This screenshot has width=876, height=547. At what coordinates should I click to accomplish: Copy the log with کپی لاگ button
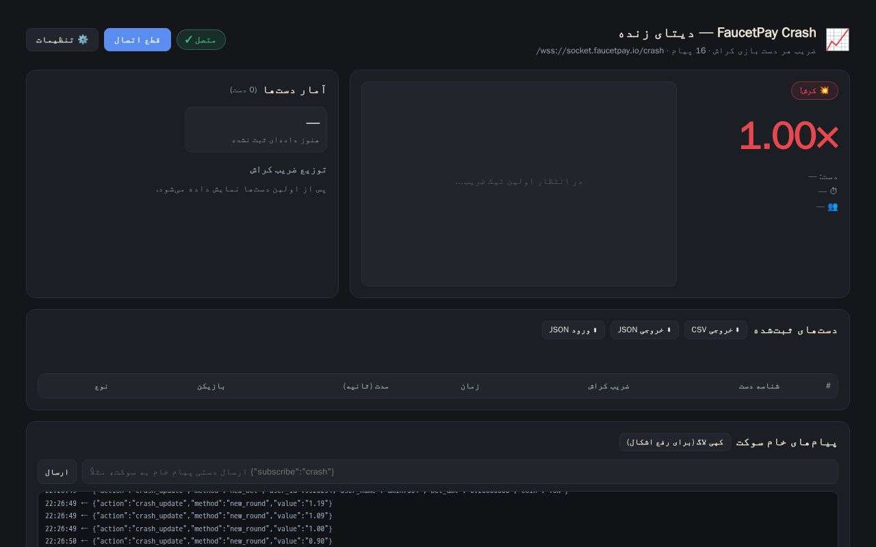[x=675, y=442]
